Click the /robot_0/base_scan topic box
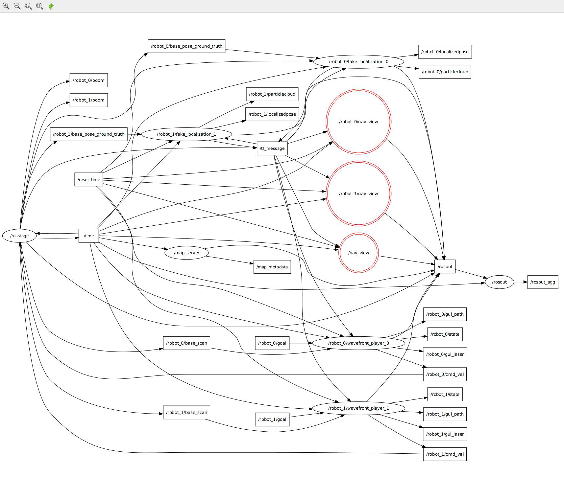 186,343
